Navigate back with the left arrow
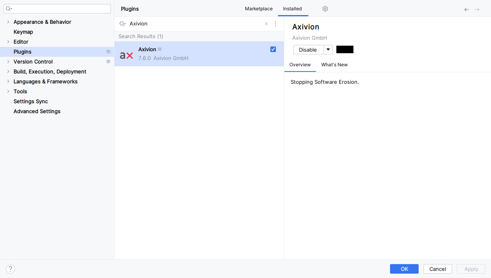This screenshot has height=278, width=491. (x=467, y=10)
